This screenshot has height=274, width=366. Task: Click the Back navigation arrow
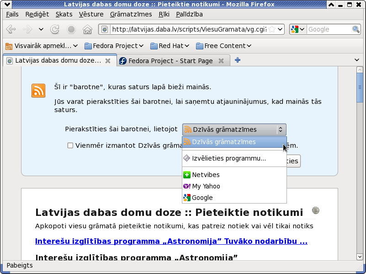click(11, 29)
